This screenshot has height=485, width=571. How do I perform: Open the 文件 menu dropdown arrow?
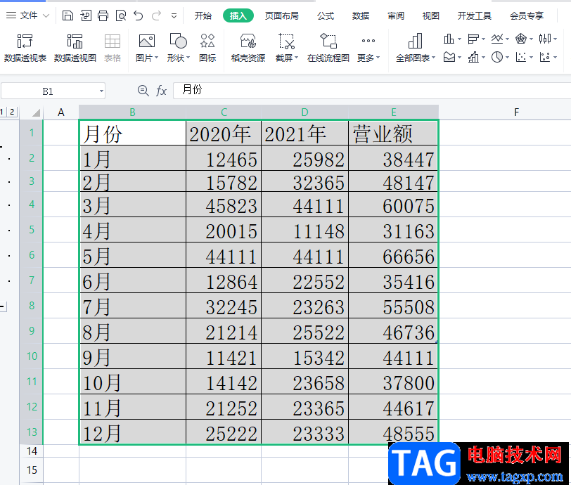46,15
